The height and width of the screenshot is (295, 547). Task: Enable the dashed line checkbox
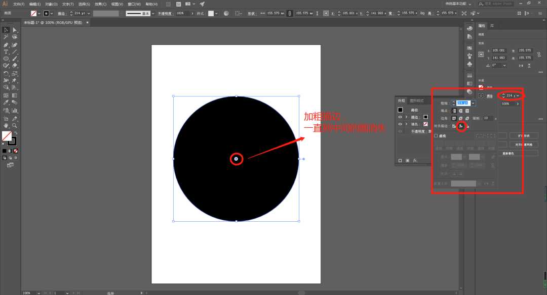tap(436, 136)
